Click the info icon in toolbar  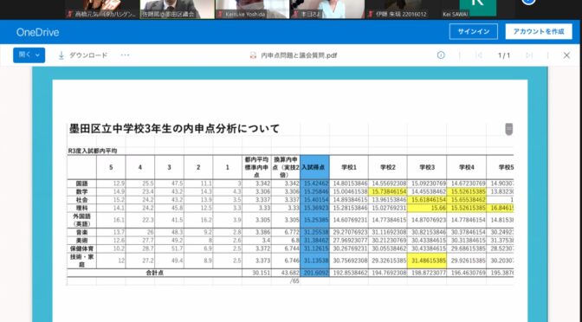tap(441, 55)
